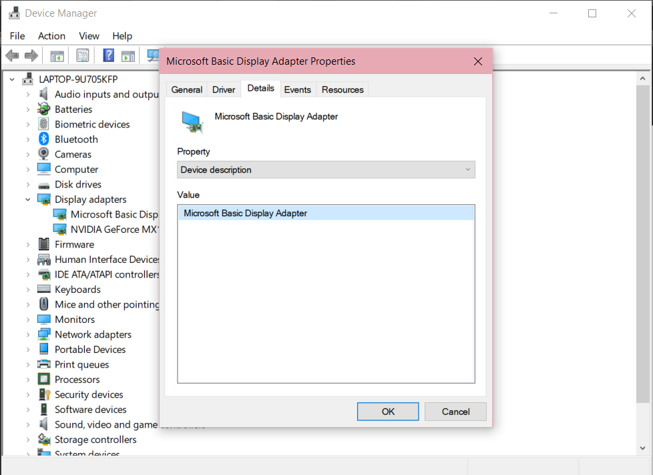Collapse the Display adapters node
This screenshot has width=653, height=475.
[28, 199]
